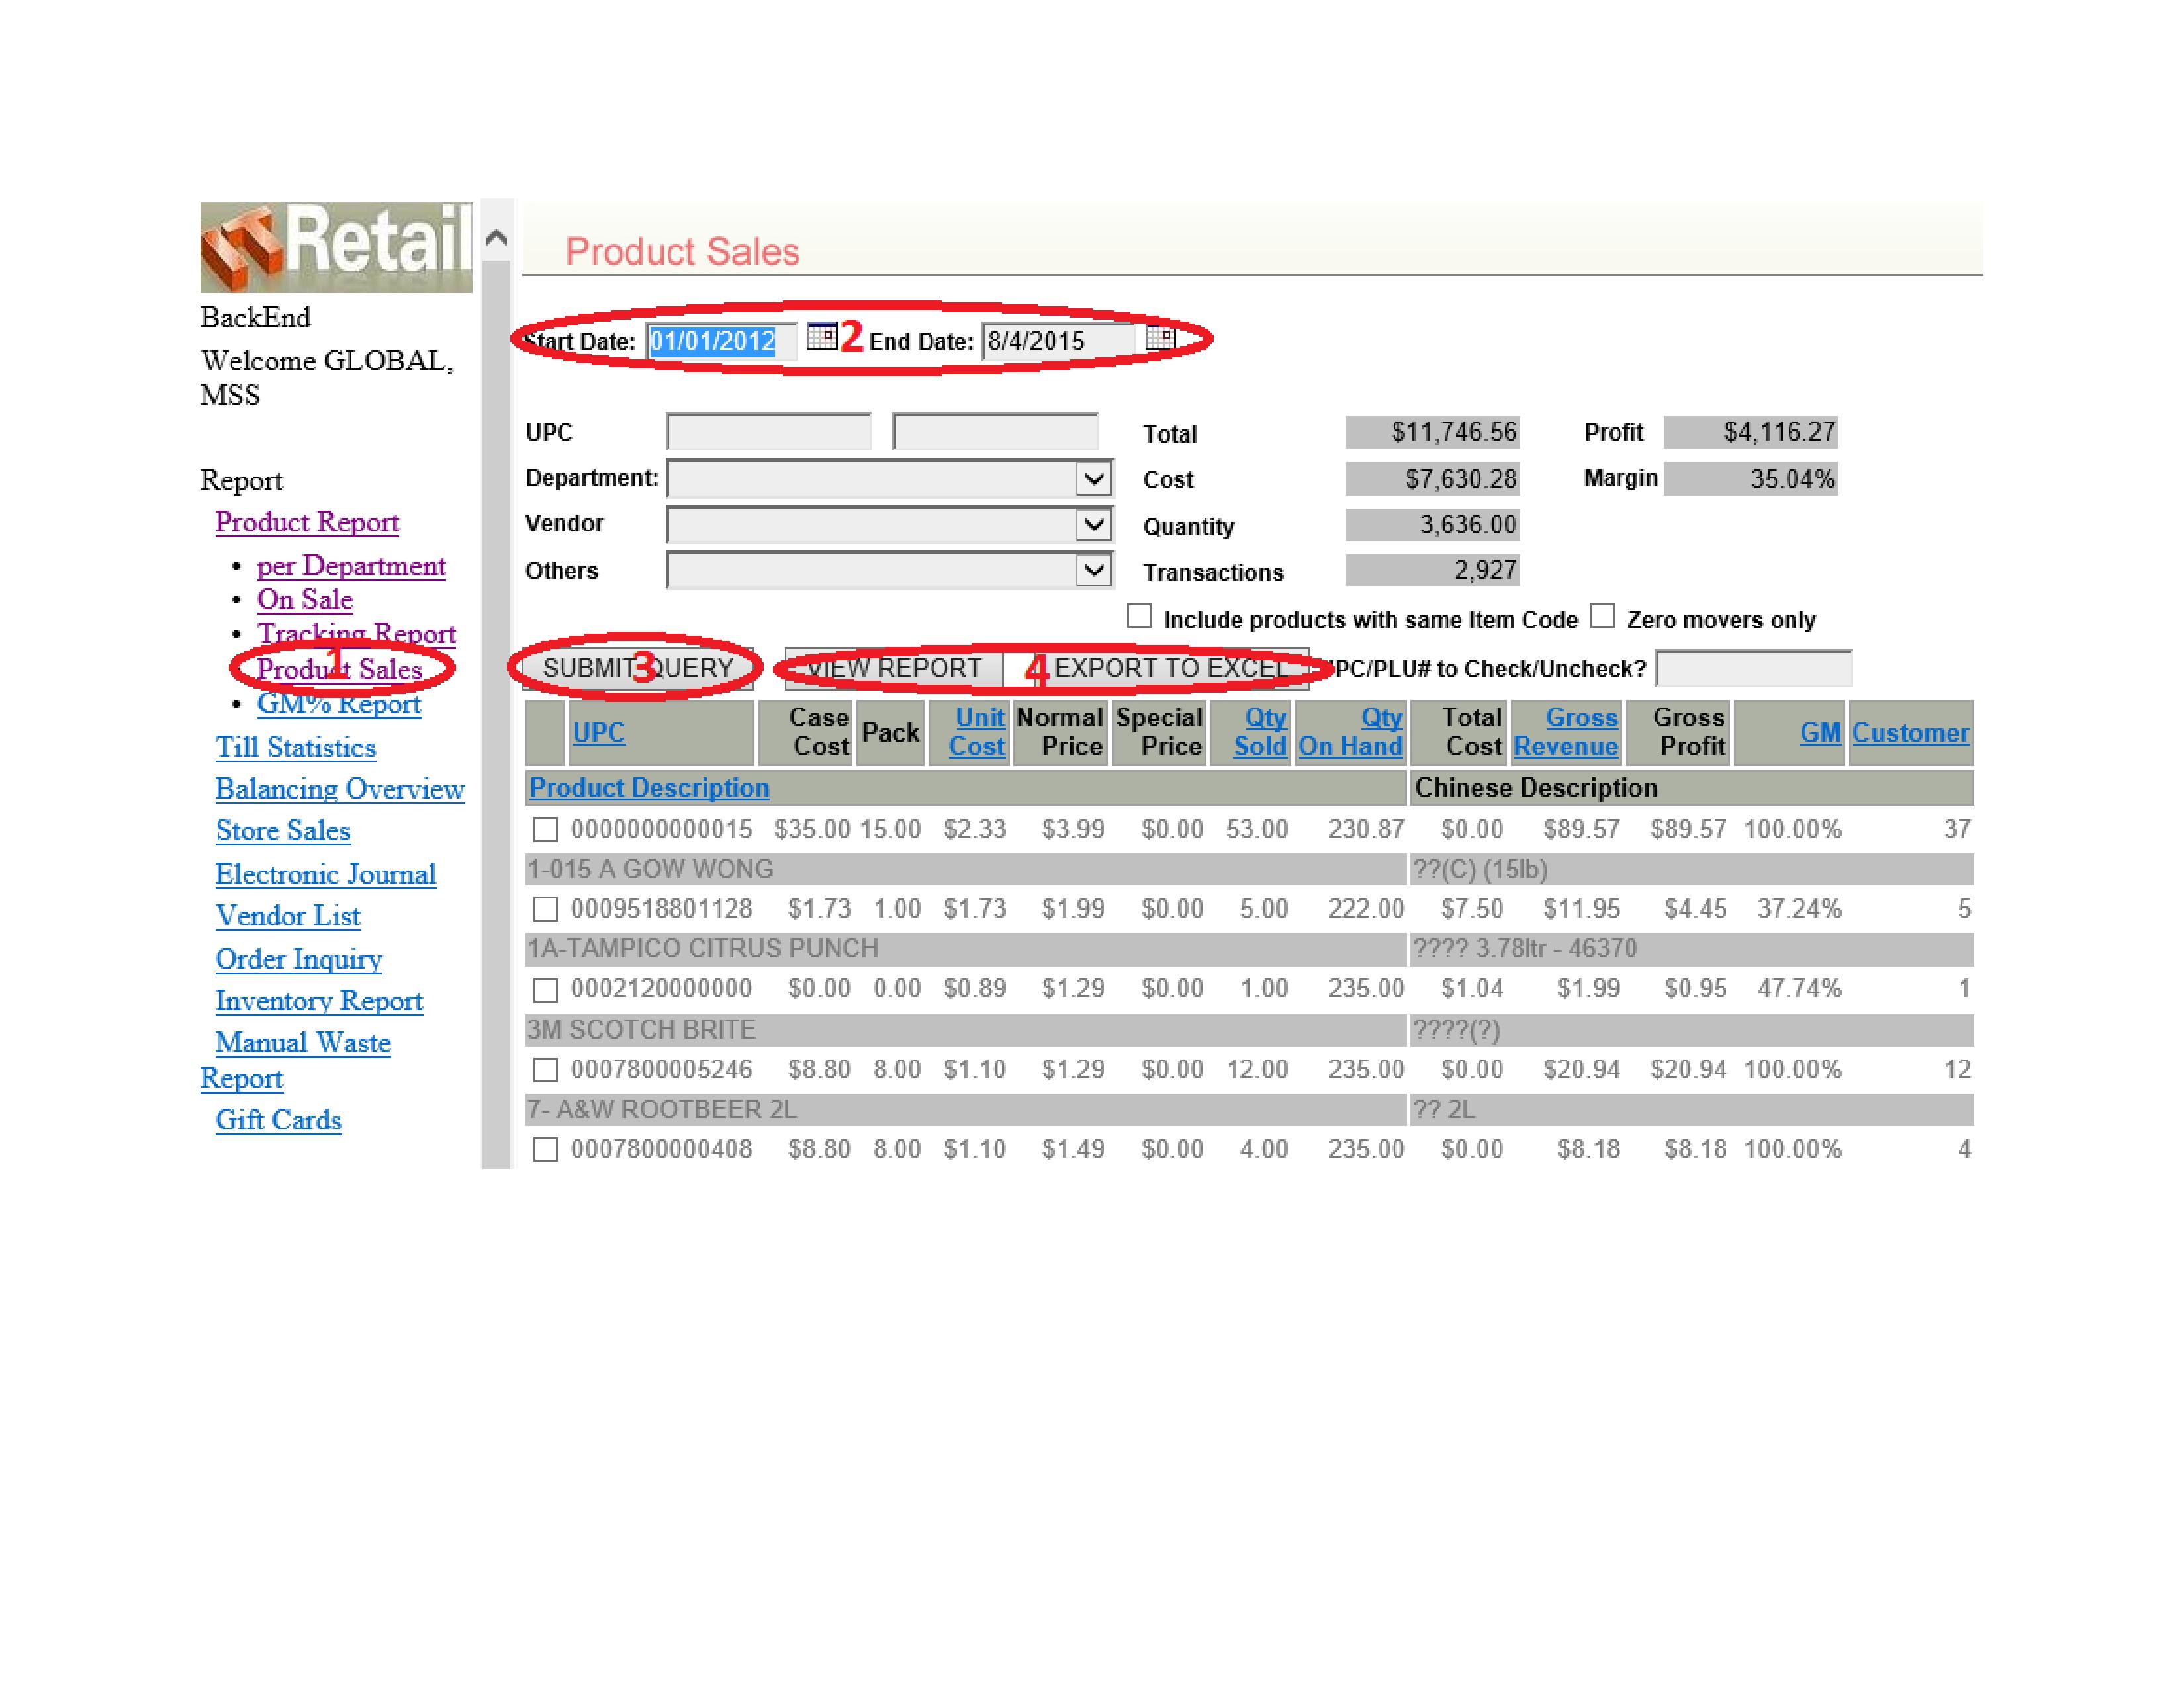This screenshot has width=2184, height=1687.
Task: Tick the checkbox for UPC 0007800005246
Action: click(x=545, y=1069)
